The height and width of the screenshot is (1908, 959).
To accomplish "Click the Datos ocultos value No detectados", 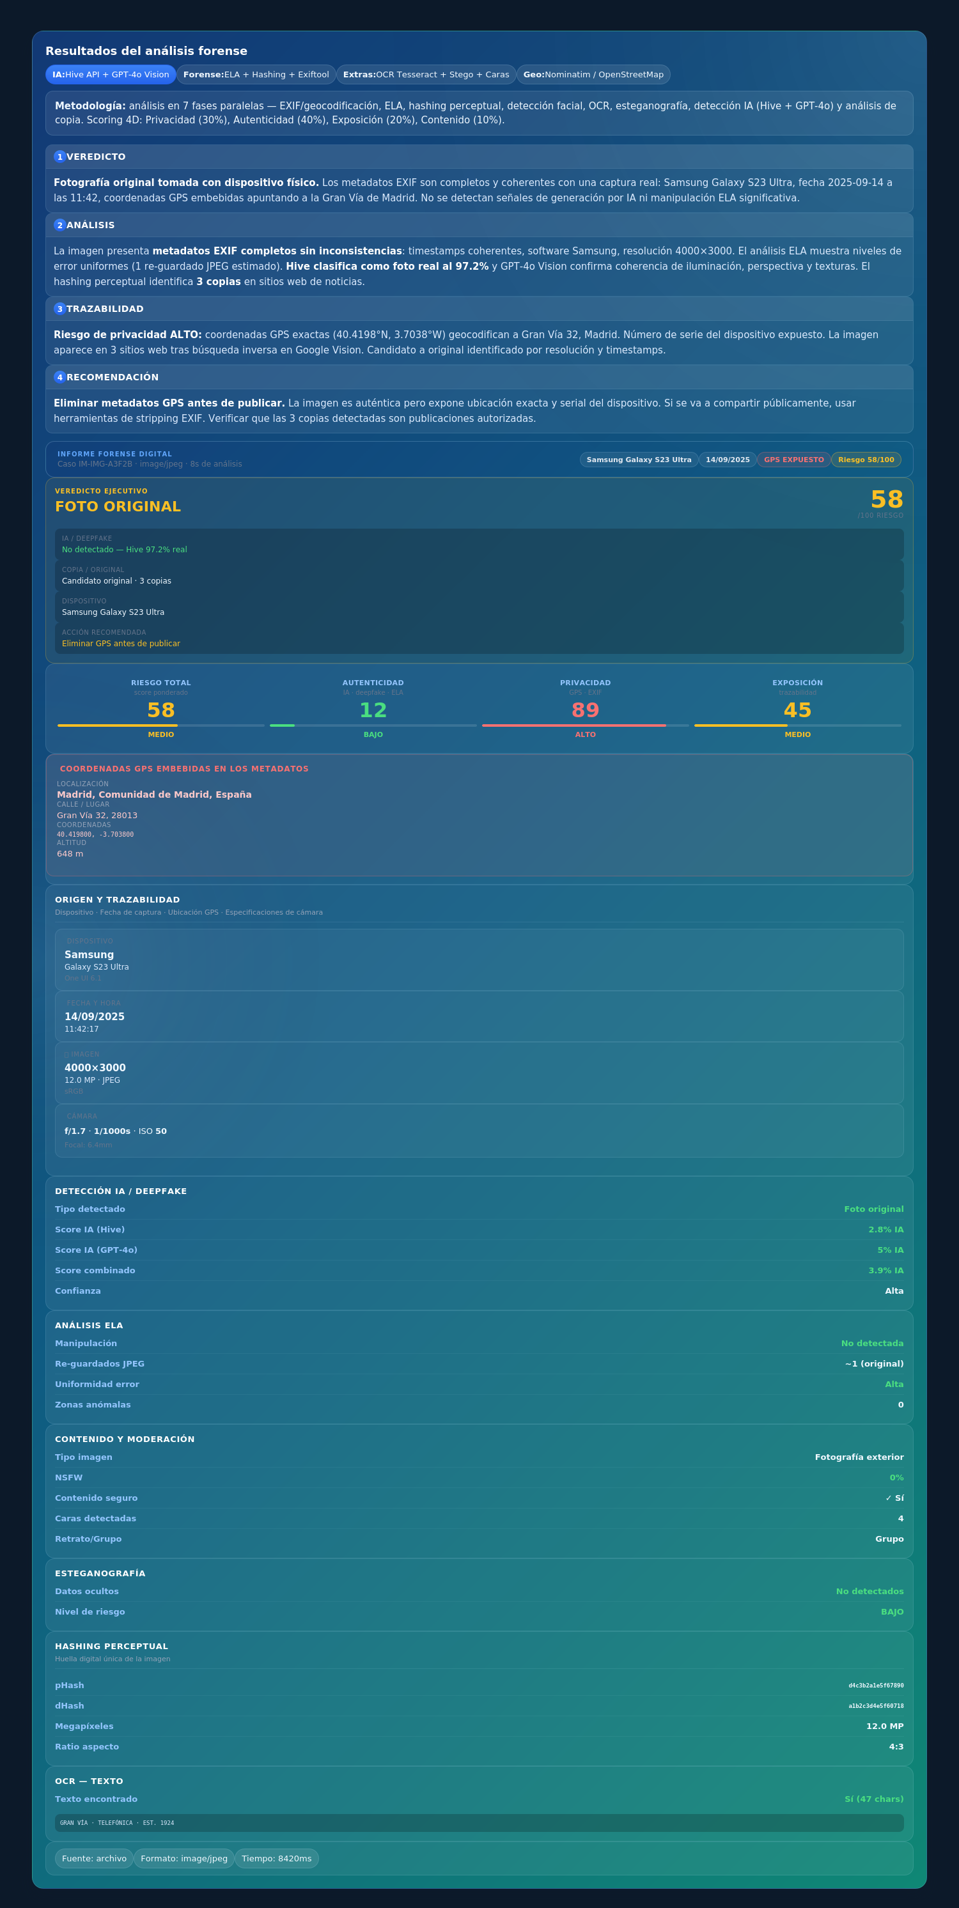I will coord(870,1592).
